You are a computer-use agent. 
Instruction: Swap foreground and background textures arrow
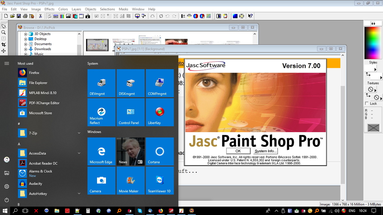coord(368,96)
